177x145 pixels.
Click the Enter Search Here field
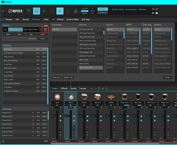[x=31, y=30]
